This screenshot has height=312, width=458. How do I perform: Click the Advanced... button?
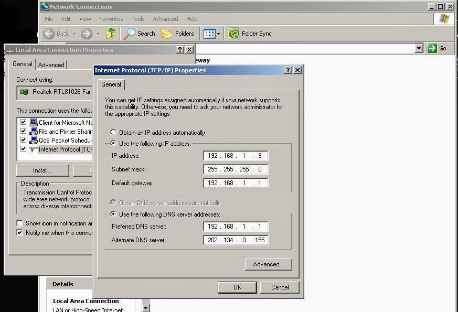click(x=269, y=264)
